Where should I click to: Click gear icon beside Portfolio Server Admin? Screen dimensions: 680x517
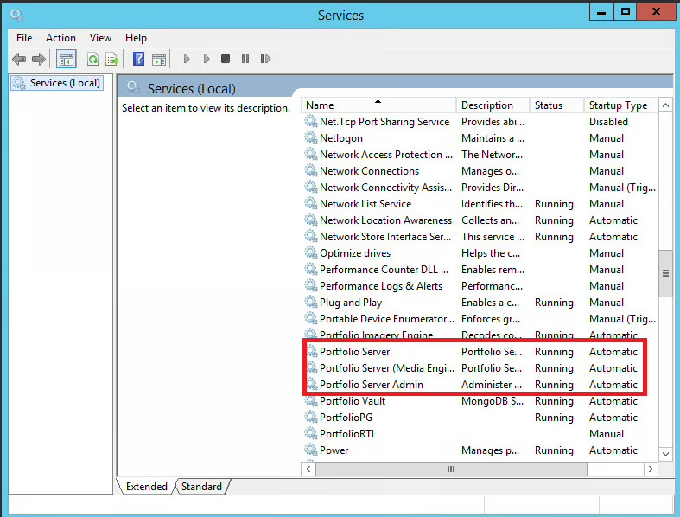pyautogui.click(x=311, y=384)
